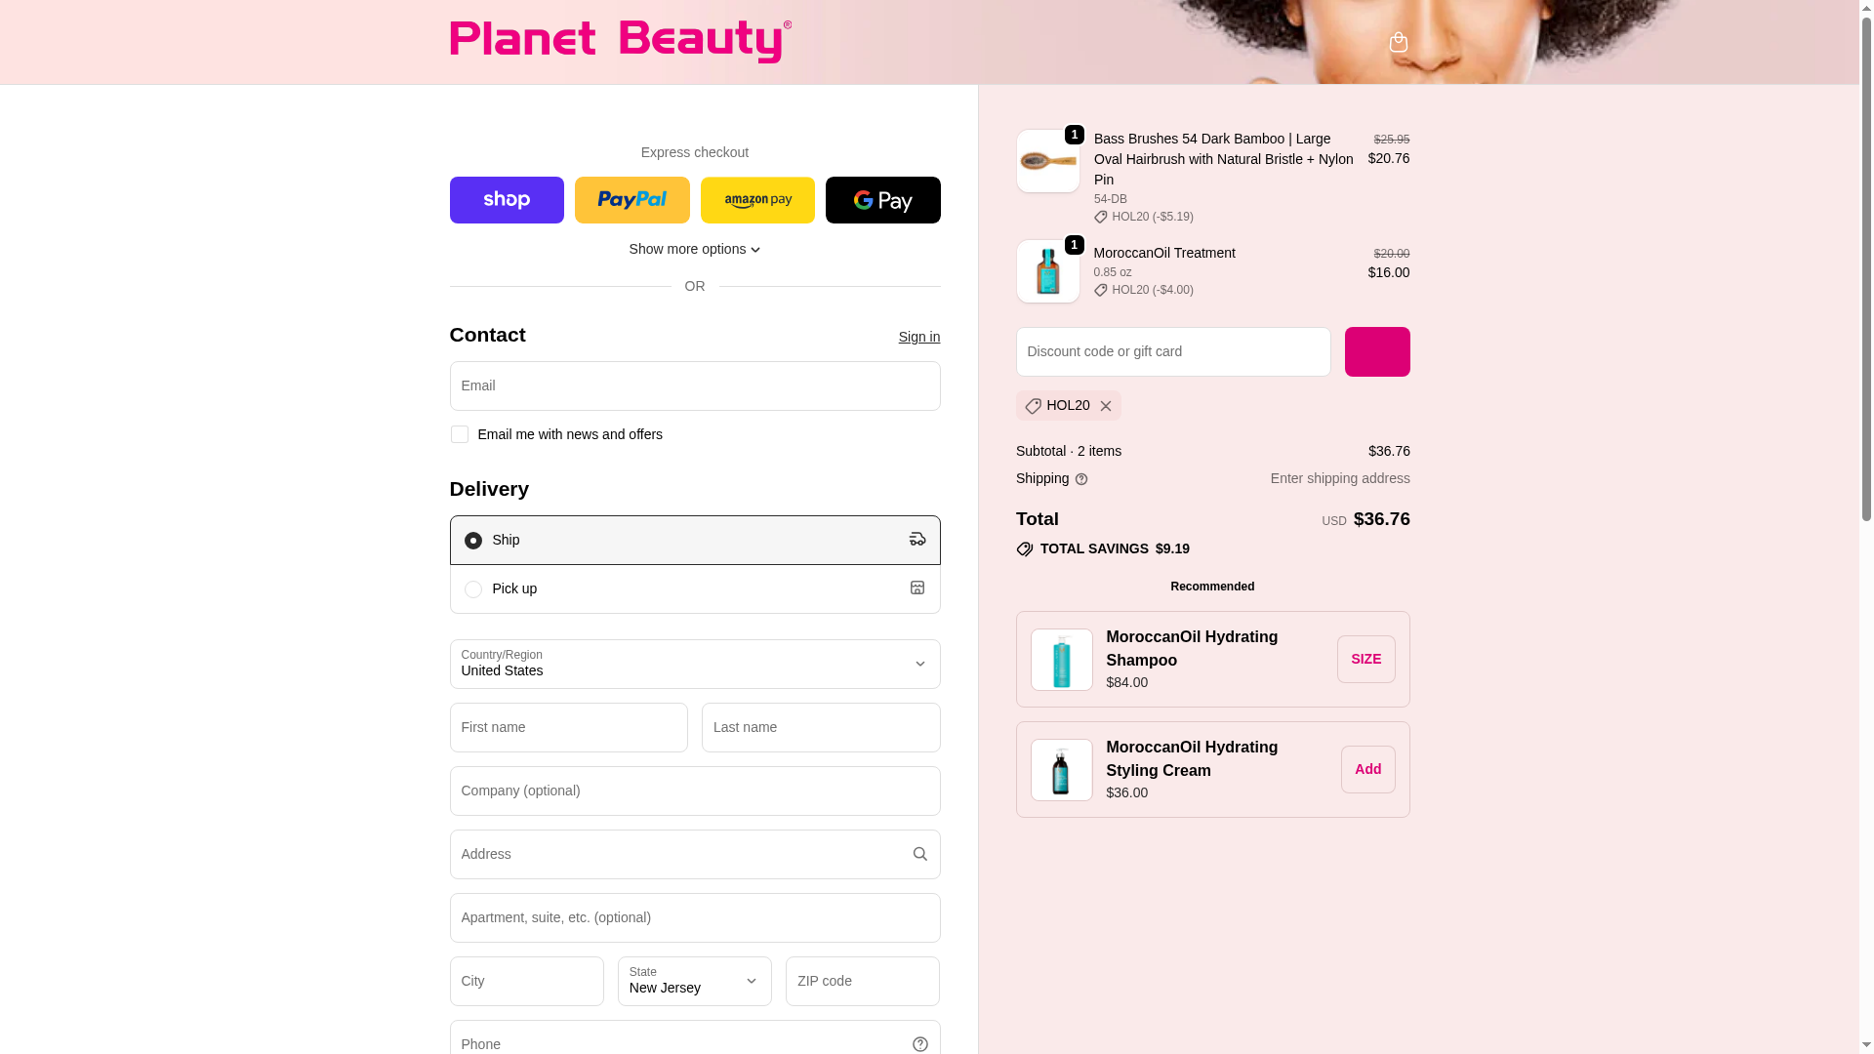Click the address search magnifier icon

[919, 854]
